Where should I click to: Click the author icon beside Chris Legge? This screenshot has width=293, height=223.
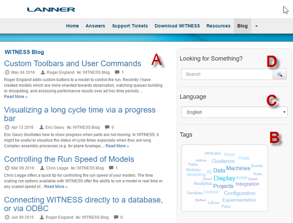(42, 168)
